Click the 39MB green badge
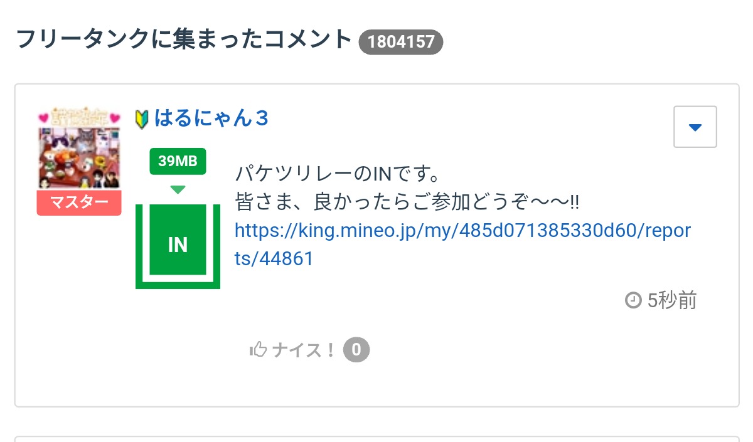This screenshot has height=442, width=753. coord(178,161)
